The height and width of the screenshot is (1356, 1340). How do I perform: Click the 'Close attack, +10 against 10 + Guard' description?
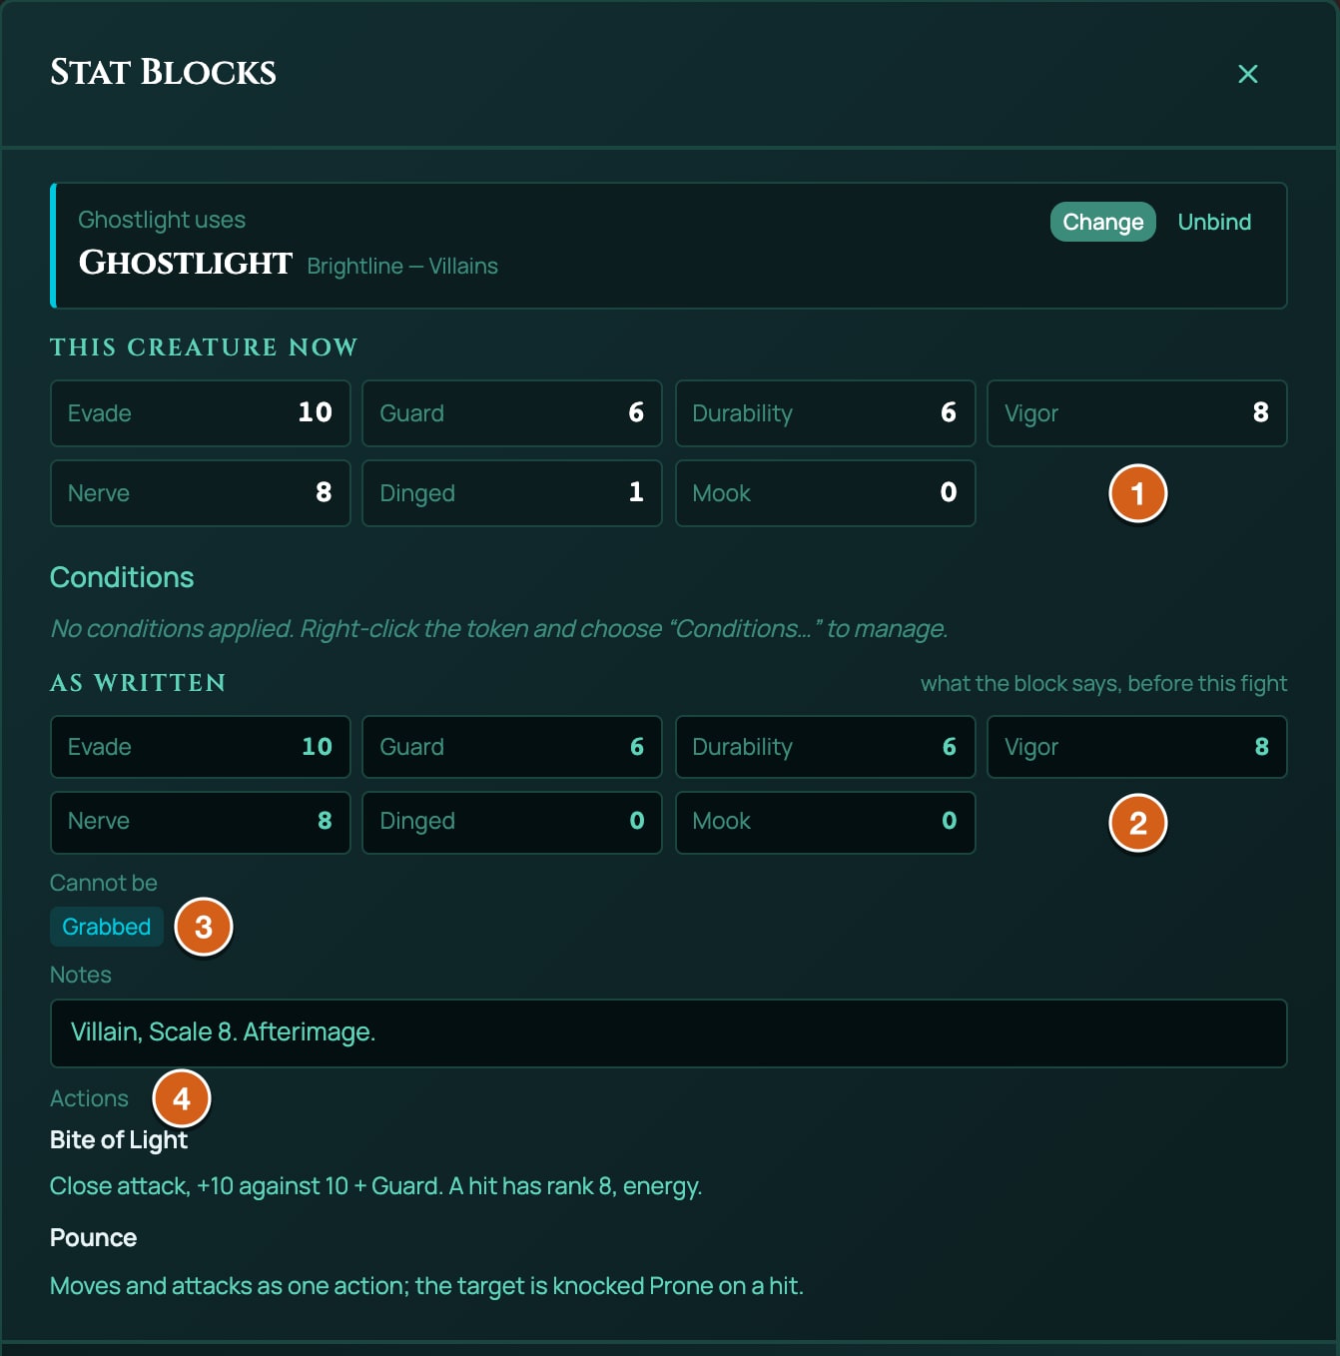point(376,1186)
